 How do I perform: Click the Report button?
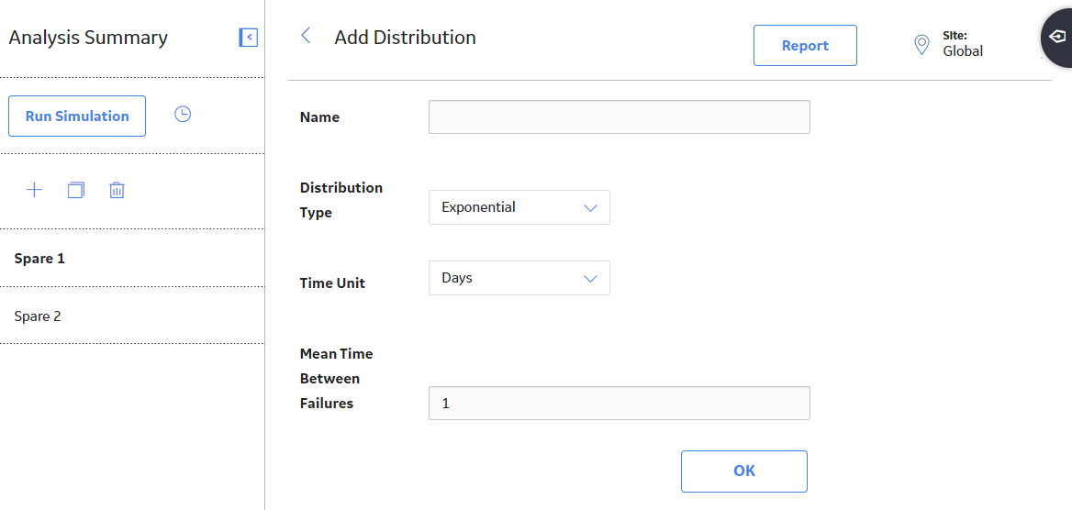pyautogui.click(x=805, y=46)
